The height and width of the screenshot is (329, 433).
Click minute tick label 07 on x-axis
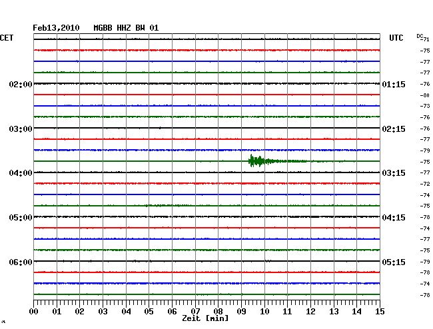(195, 311)
